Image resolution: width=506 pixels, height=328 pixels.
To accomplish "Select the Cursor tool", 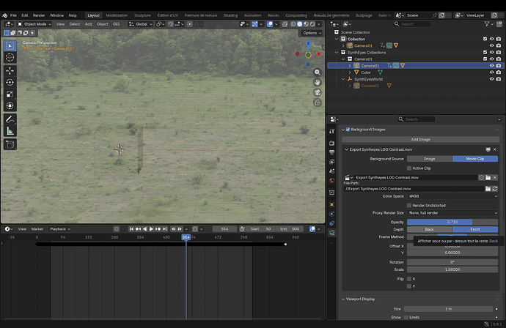I will tap(10, 57).
